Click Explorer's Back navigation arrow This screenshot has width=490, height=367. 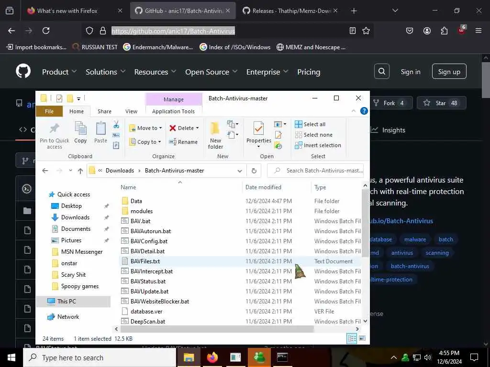click(x=45, y=171)
